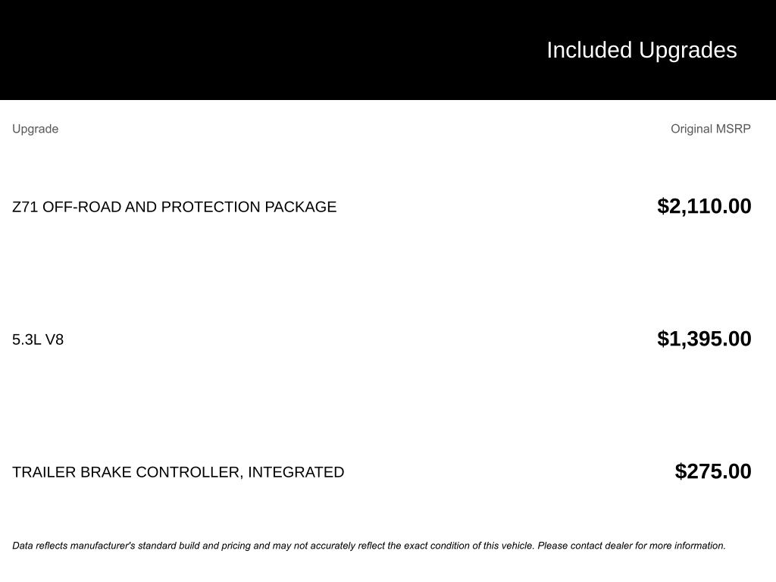This screenshot has height=582, width=776.
Task: Select the Upgrade column header
Action: (x=35, y=129)
